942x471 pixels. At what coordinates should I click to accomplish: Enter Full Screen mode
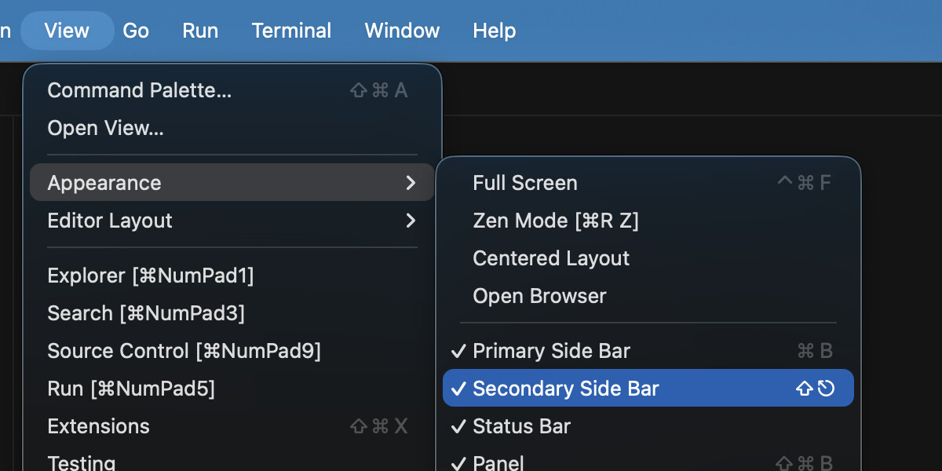pos(525,183)
